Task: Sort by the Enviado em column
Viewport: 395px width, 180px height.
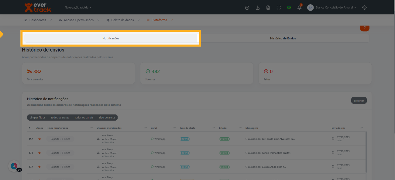Action: point(338,128)
